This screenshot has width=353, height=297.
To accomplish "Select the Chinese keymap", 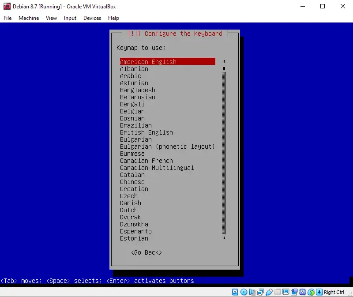I will coord(168,182).
